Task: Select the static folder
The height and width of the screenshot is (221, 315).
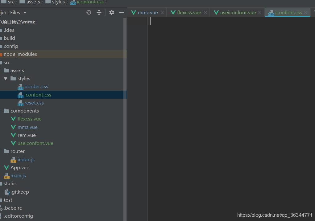Action: (10, 184)
